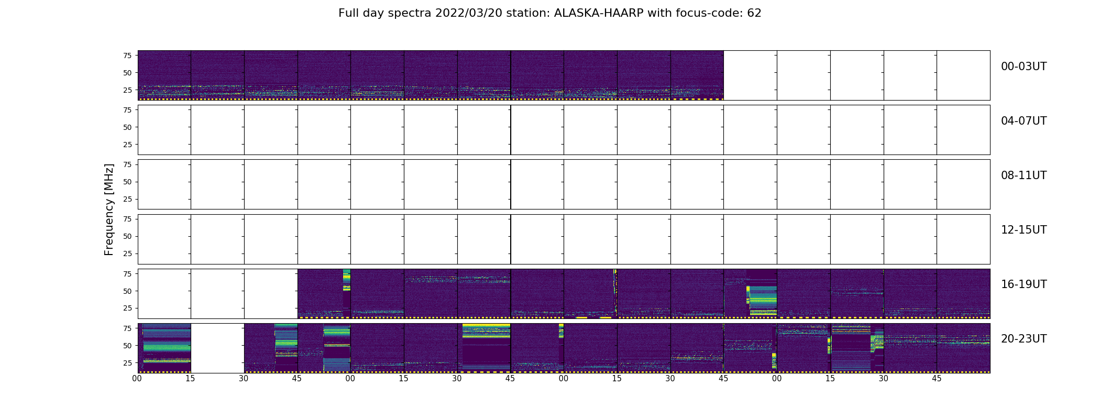1100x419 pixels.
Task: Select the '50' y-tick of the 20-23UT row
Action: tap(127, 346)
